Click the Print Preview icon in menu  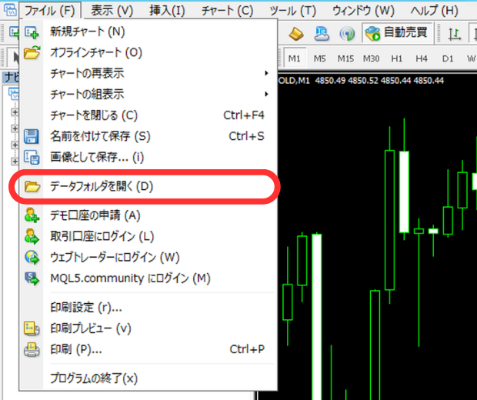pos(32,328)
